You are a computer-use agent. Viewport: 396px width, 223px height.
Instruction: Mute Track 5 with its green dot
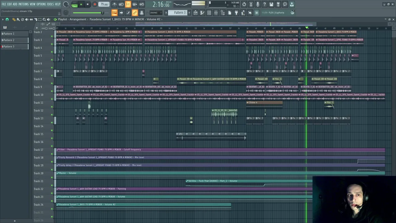52,59
